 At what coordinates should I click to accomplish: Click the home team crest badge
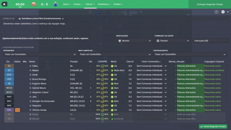click(x=34, y=4)
